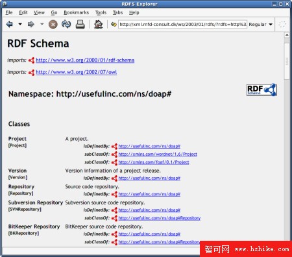Open the 2002/07/owl imports link
Image resolution: width=292 pixels, height=257 pixels.
click(77, 72)
